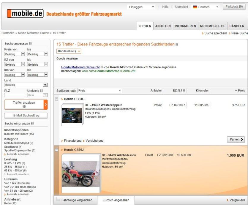Screen dimensions: 248x205
Task: Tick checkbox for Honda CB50J listing
Action: click(56, 150)
